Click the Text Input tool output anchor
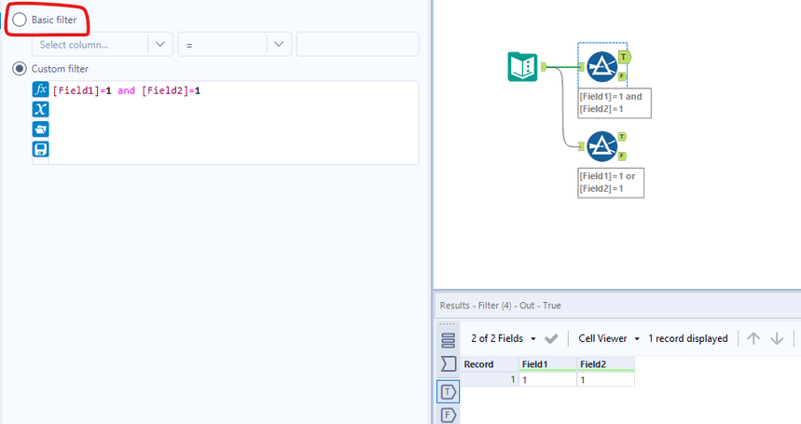Viewport: 801px width, 424px height. (x=544, y=66)
